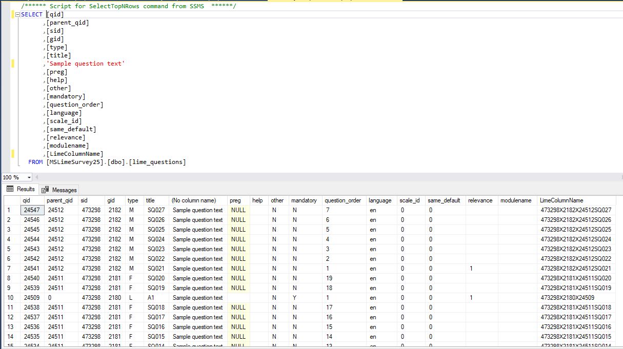This screenshot has width=623, height=349.
Task: Switch to the Results tab
Action: [x=26, y=190]
